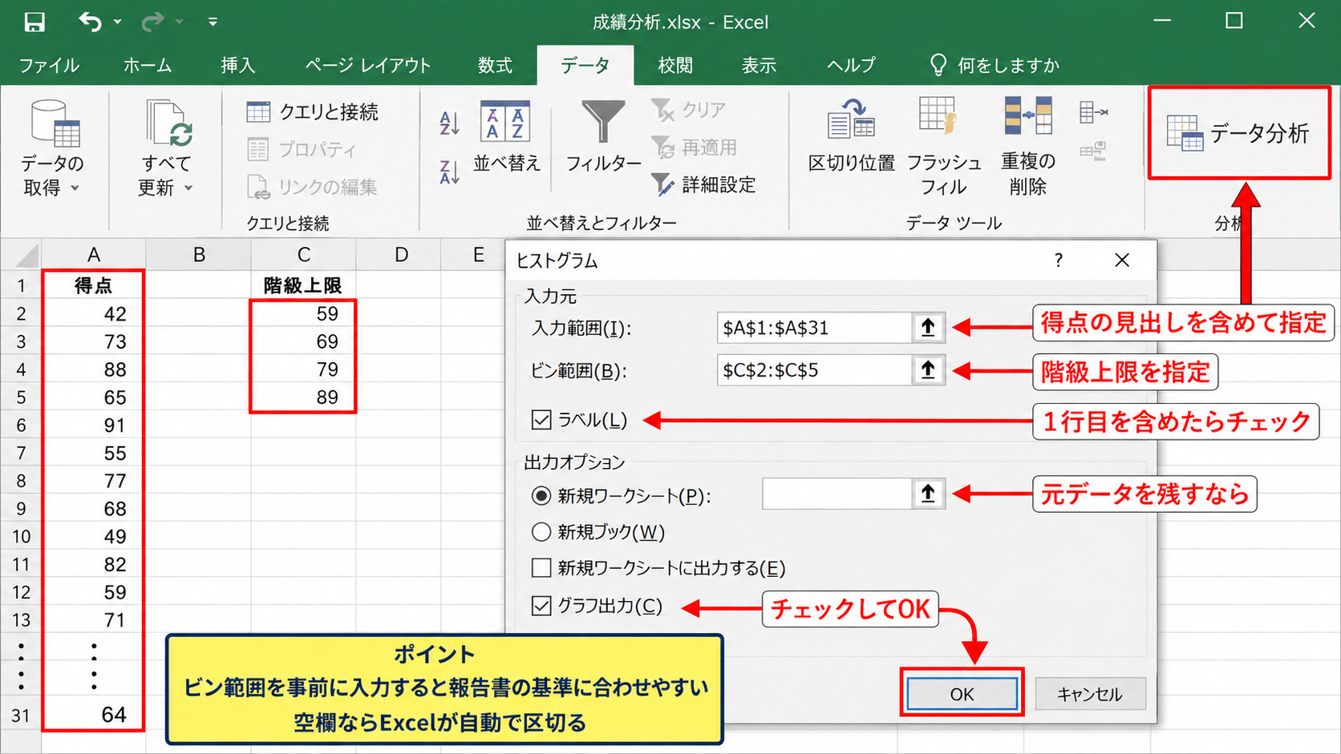
Task: Switch to the 挿入 ribbon tab
Action: click(238, 65)
